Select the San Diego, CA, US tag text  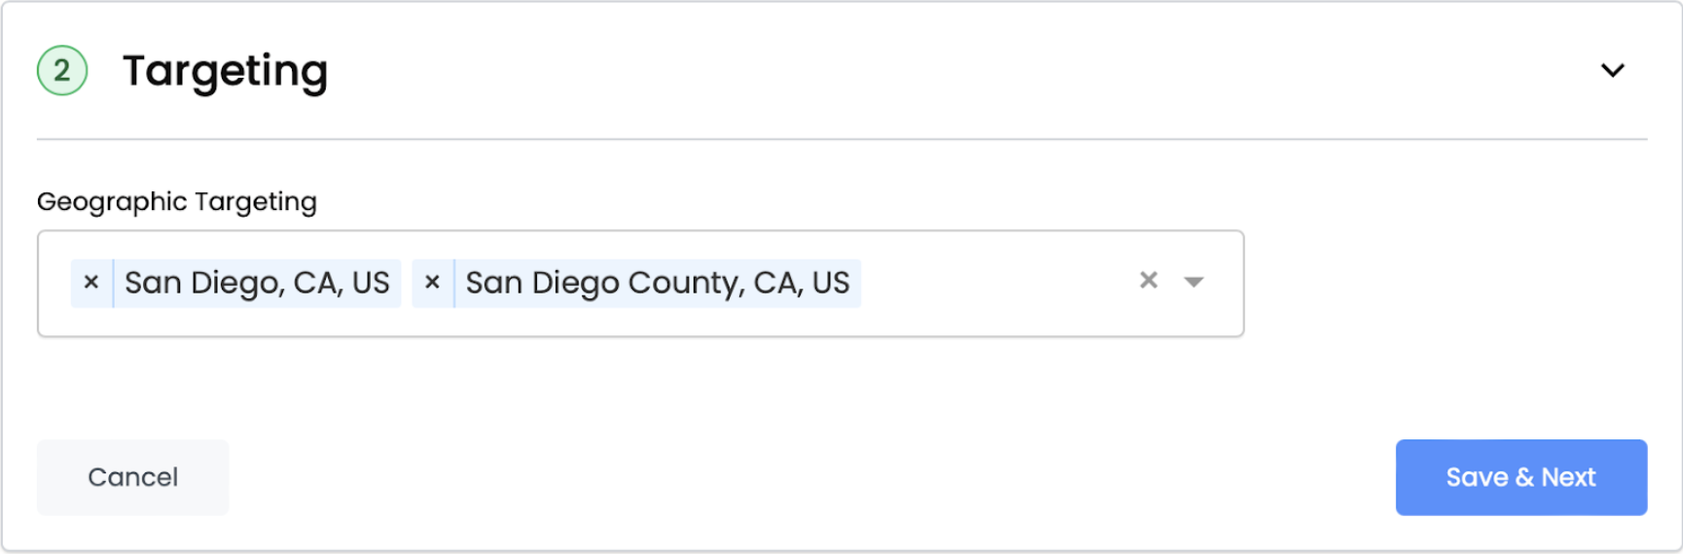coord(257,283)
